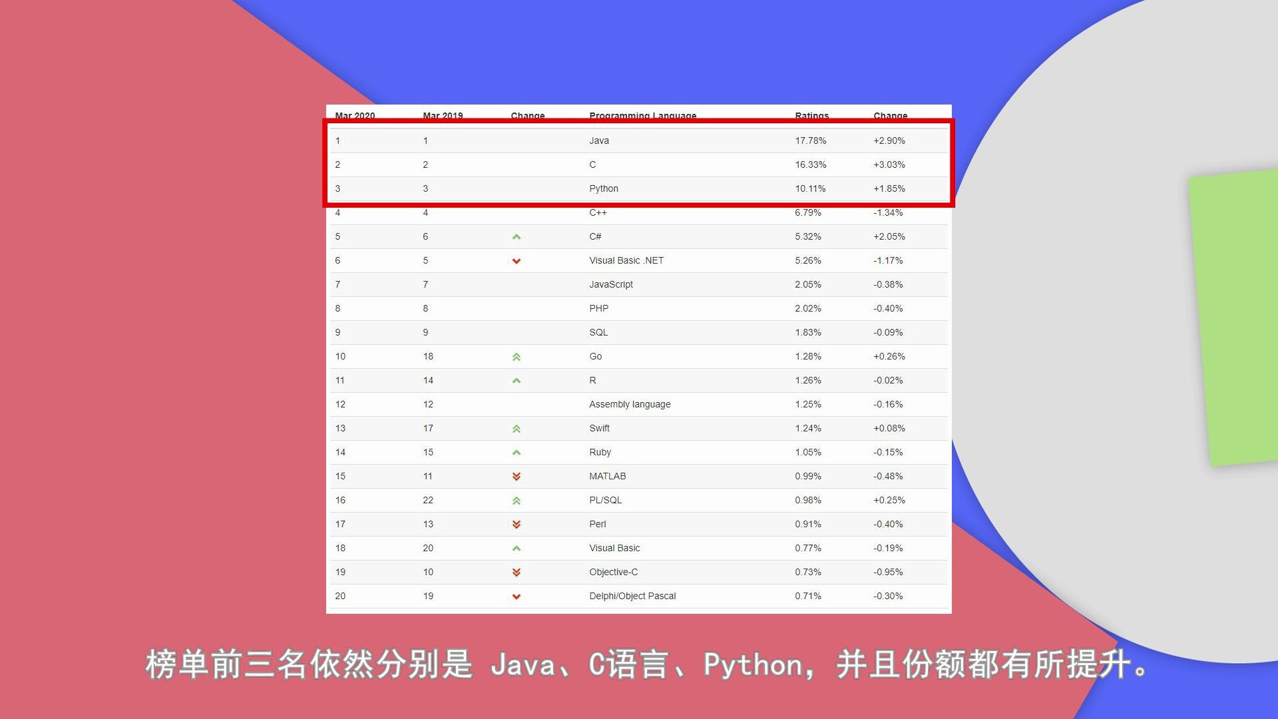Click the +3.03% change value
Viewport: 1278px width, 719px height.
889,164
